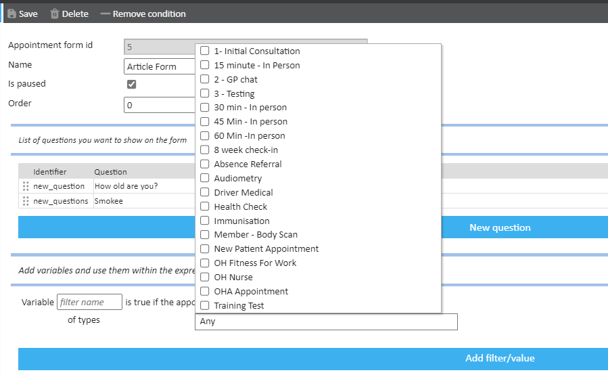Grab the drag handle for new_questions row
The width and height of the screenshot is (608, 377).
coord(26,201)
